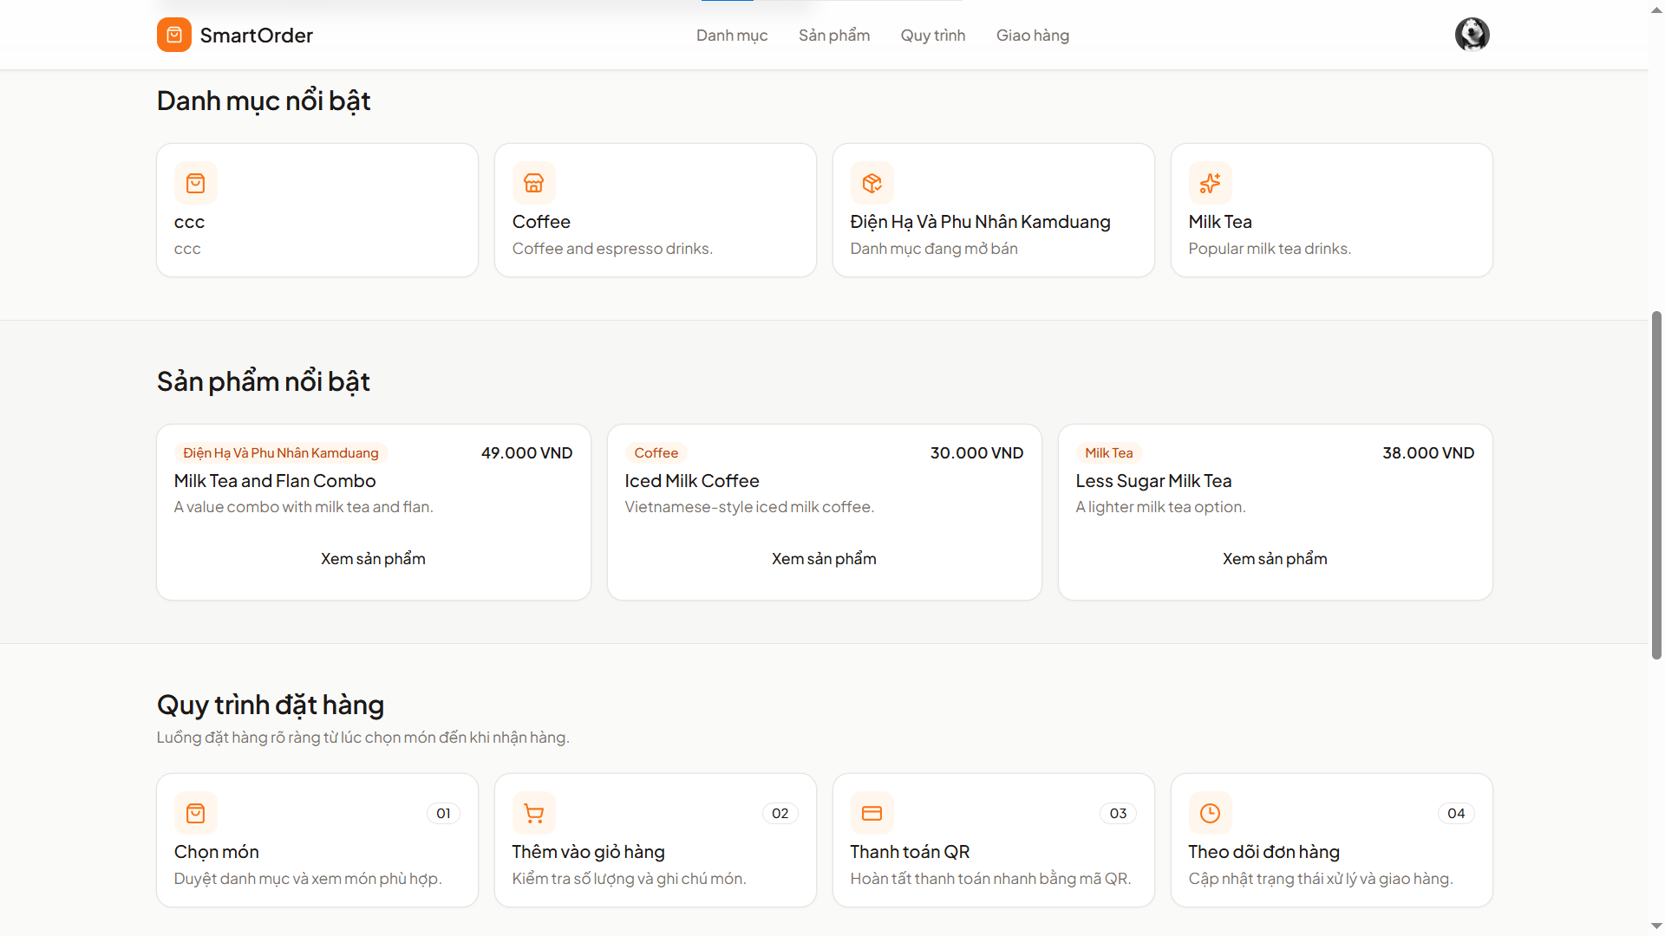
Task: Click Xem sản phẩm under Iced Milk Coffee
Action: [x=824, y=559]
